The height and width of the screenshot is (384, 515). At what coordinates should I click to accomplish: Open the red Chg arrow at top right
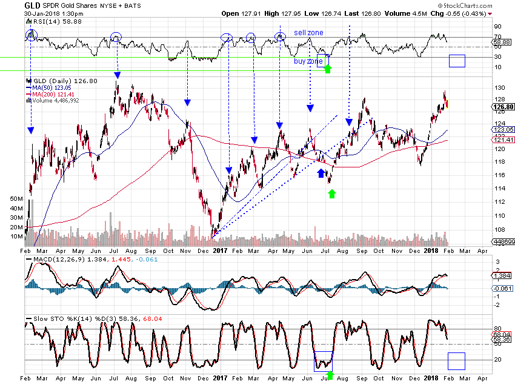click(x=490, y=13)
